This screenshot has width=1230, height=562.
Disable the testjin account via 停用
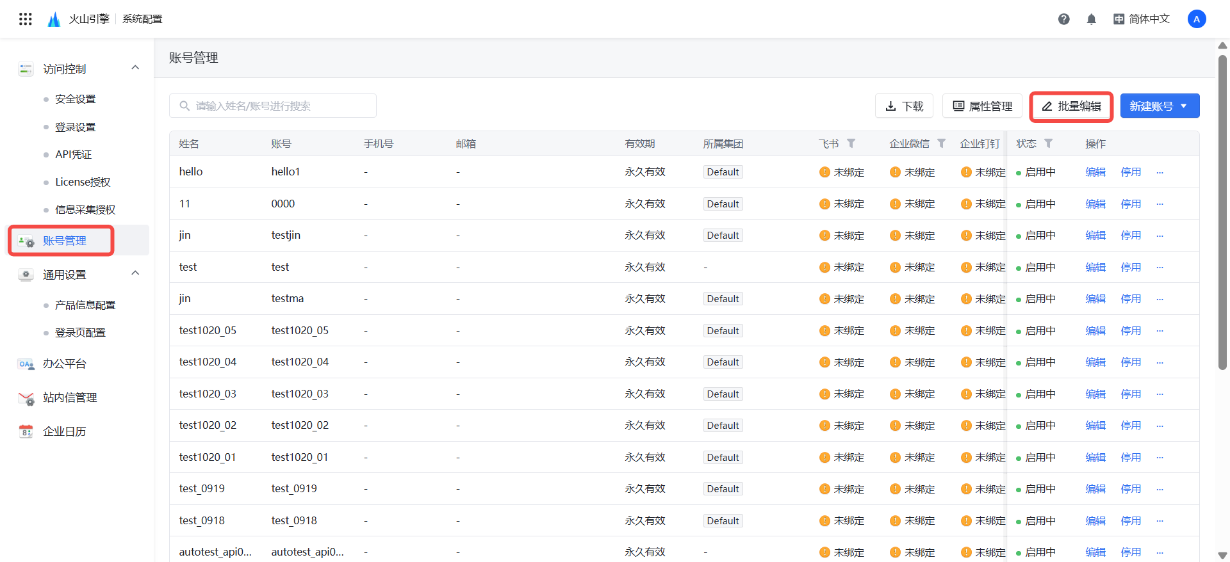1131,236
